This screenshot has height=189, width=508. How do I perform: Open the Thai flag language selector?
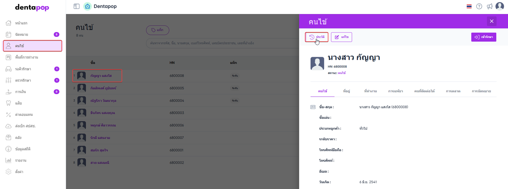click(469, 7)
